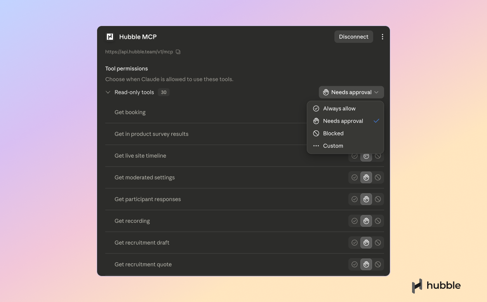This screenshot has width=487, height=302.
Task: Set Get moderated settings to needs approval
Action: (366, 177)
